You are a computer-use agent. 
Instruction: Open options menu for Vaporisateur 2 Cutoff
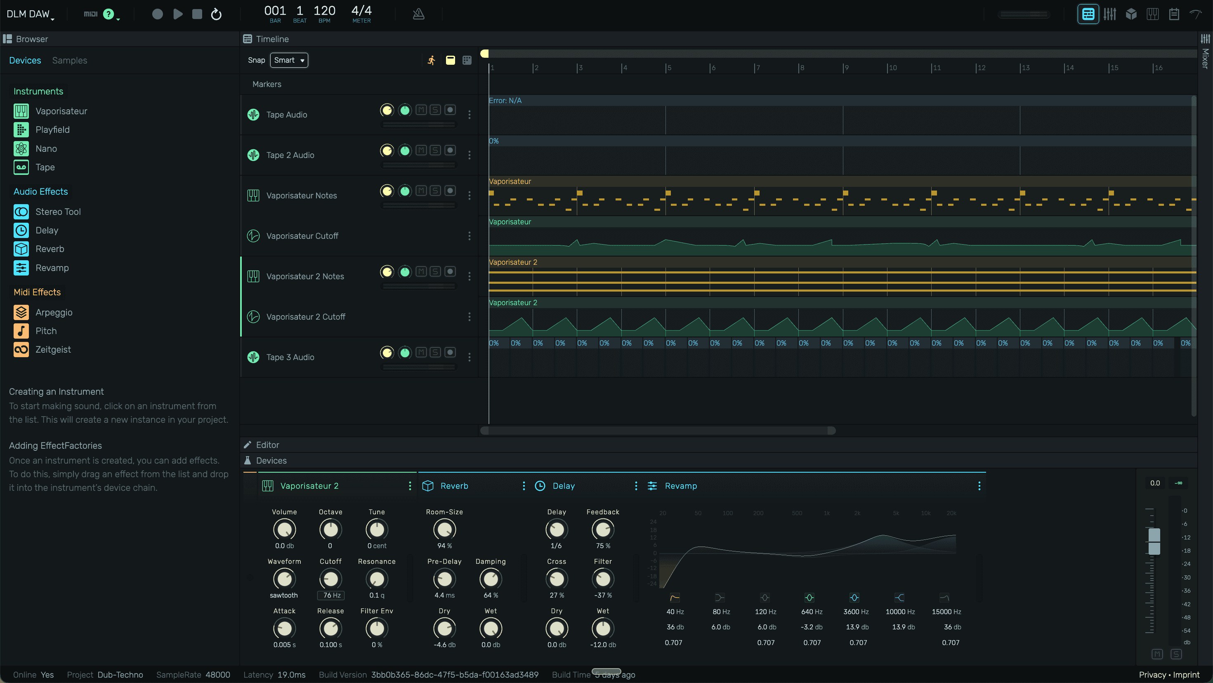(470, 317)
